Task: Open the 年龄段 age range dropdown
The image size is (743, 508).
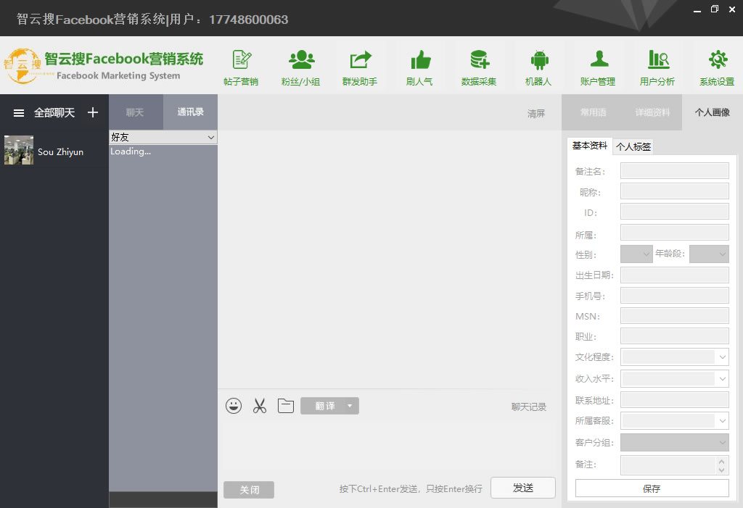Action: click(x=709, y=254)
